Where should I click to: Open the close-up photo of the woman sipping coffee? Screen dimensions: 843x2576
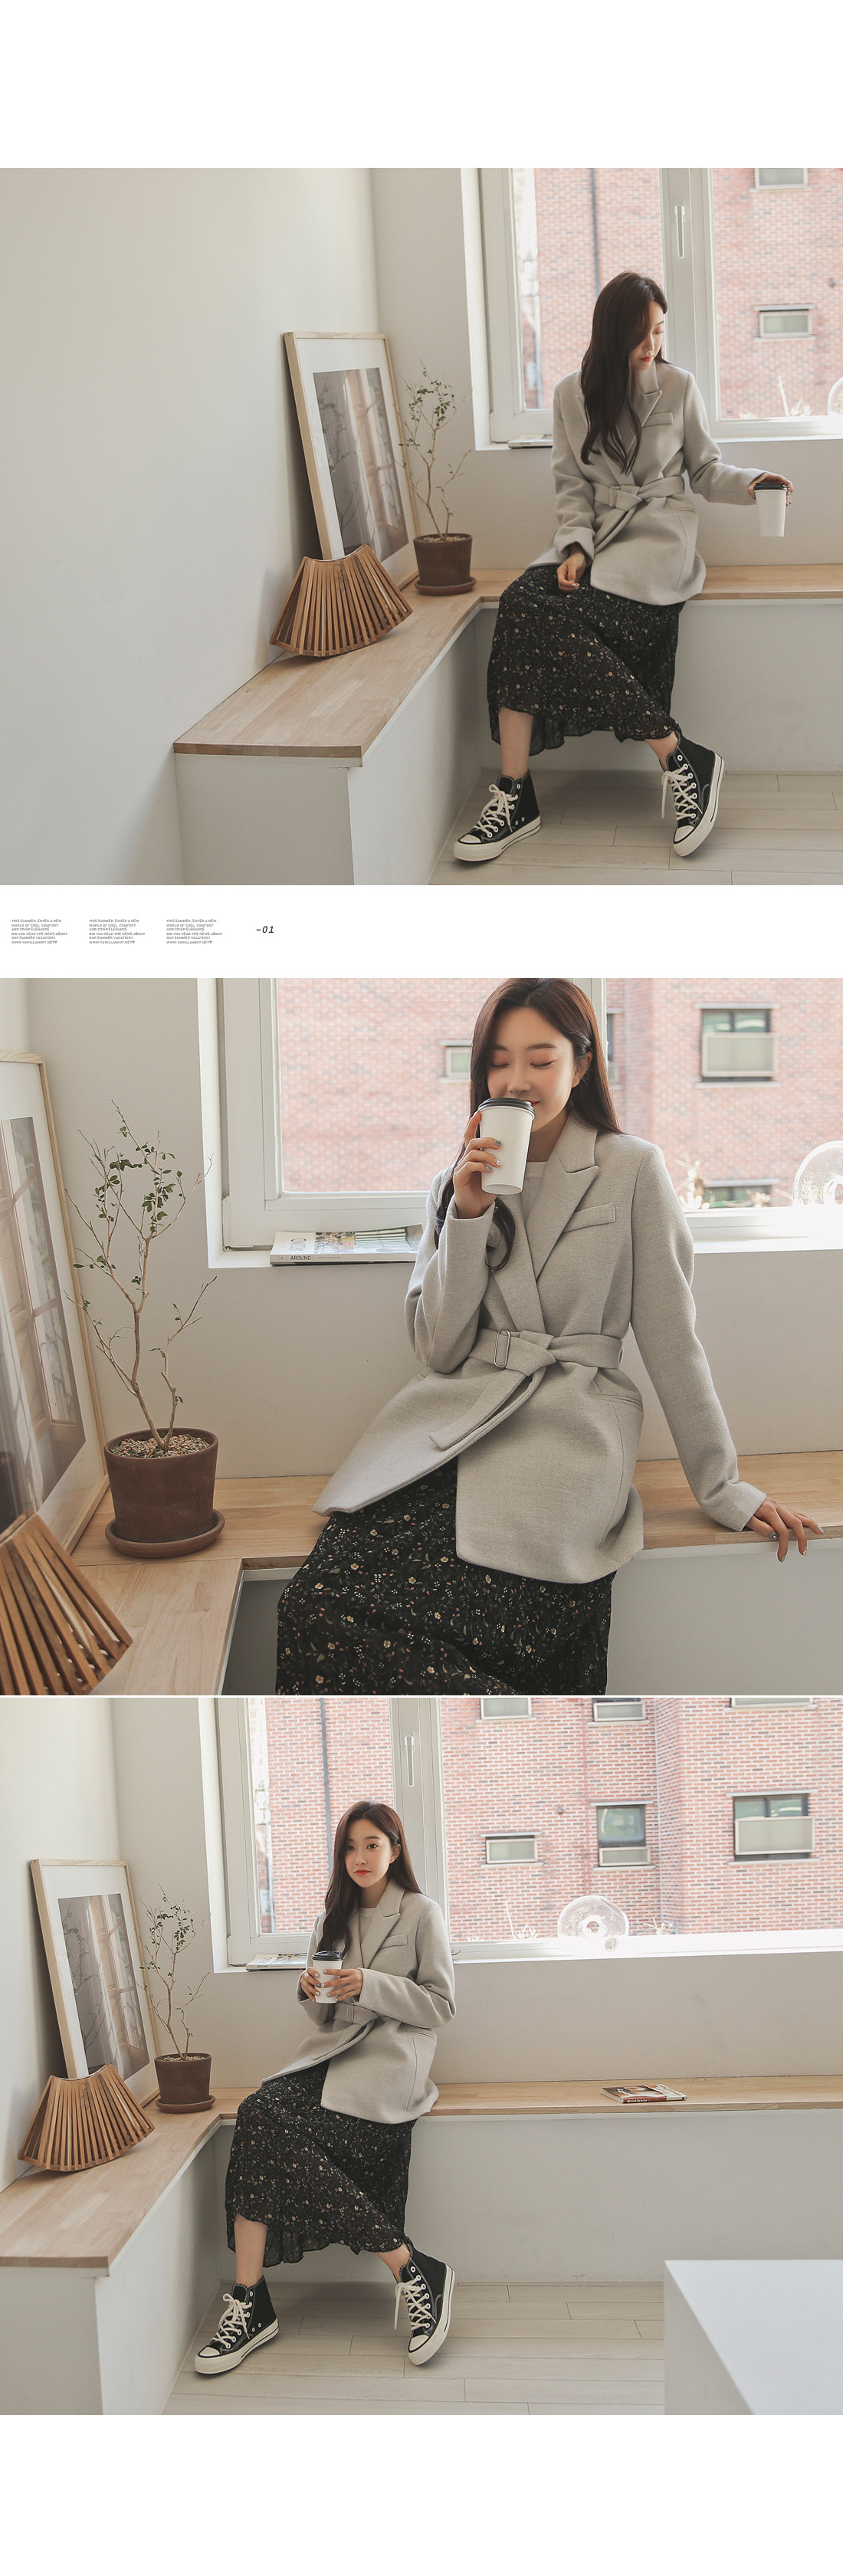pos(421,1337)
